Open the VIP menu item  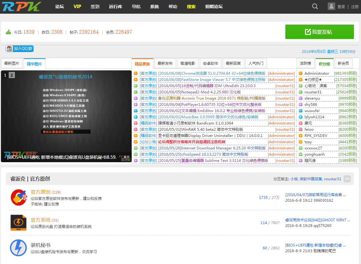[77, 7]
